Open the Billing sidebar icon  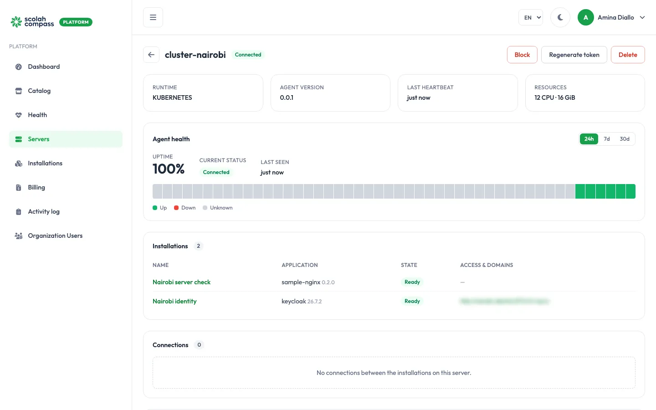(19, 188)
